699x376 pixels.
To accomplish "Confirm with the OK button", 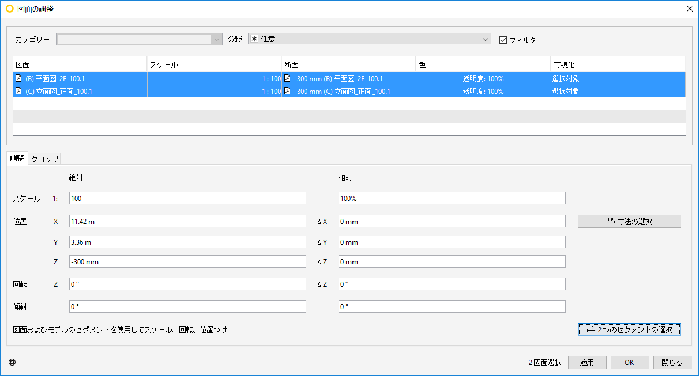I will pos(630,362).
